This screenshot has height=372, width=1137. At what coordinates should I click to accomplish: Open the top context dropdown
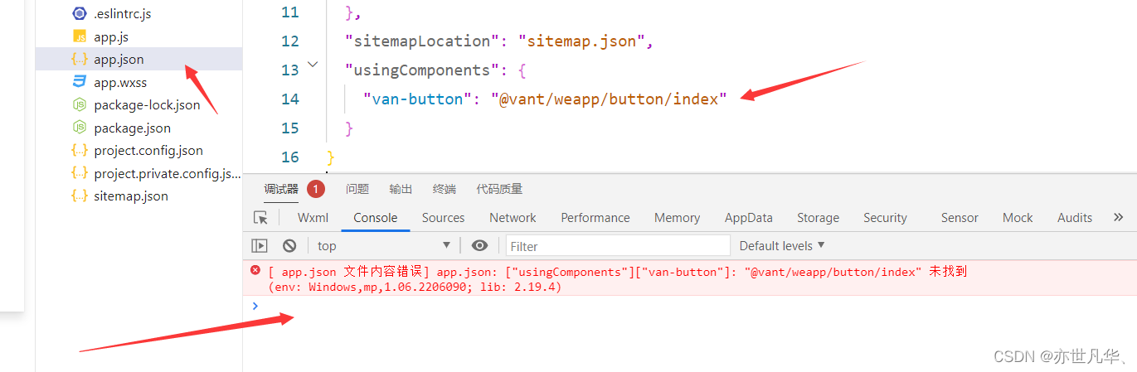coord(383,245)
